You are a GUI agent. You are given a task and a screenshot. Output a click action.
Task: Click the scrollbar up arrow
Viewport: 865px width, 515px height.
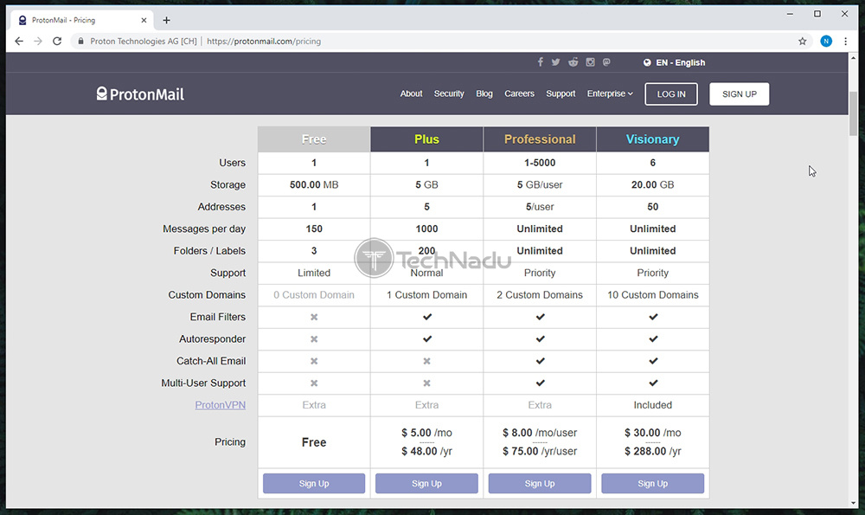854,57
